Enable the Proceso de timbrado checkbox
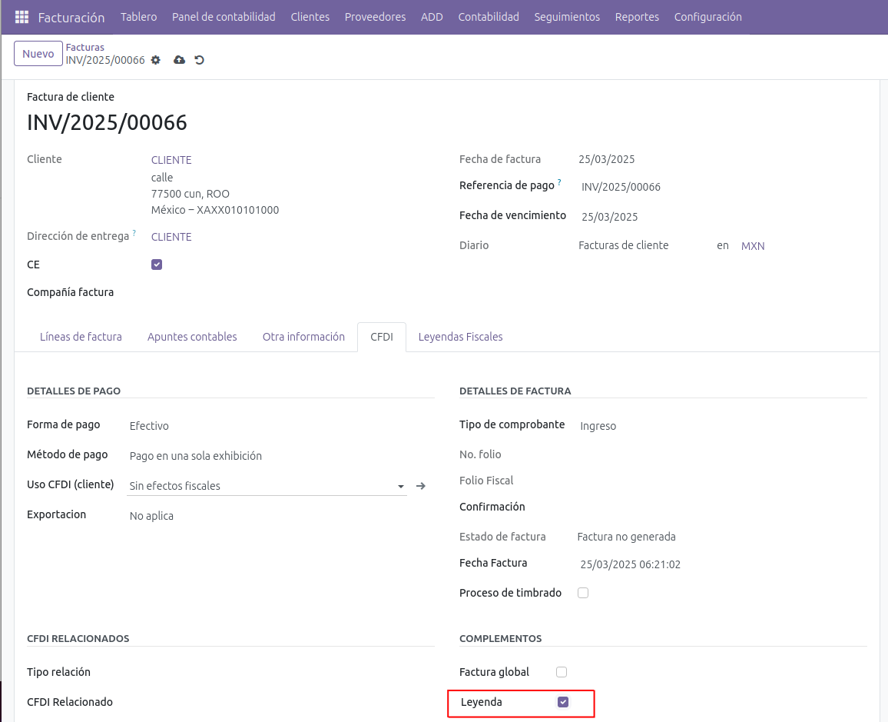This screenshot has height=722, width=888. tap(583, 593)
